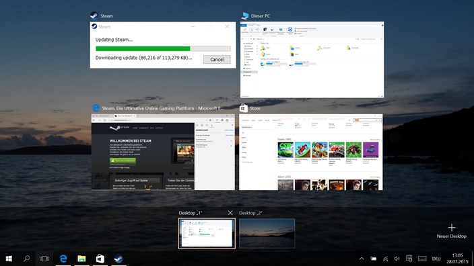Image resolution: width=474 pixels, height=266 pixels.
Task: Close Desktop 1 virtual desktop
Action: click(230, 213)
